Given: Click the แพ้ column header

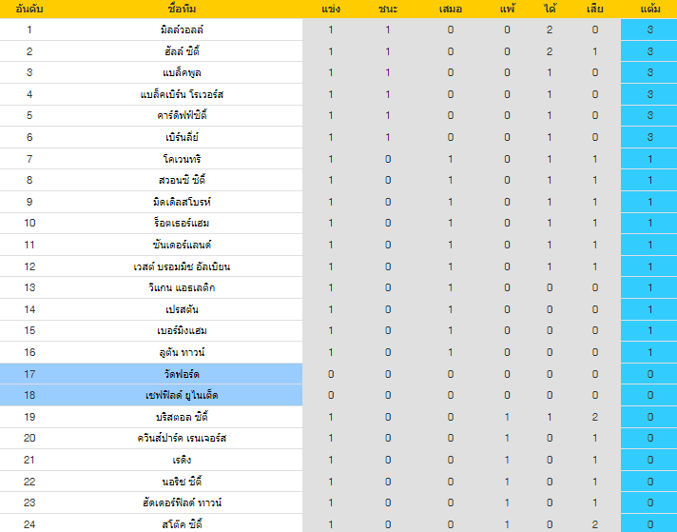Looking at the screenshot, I should tap(508, 10).
